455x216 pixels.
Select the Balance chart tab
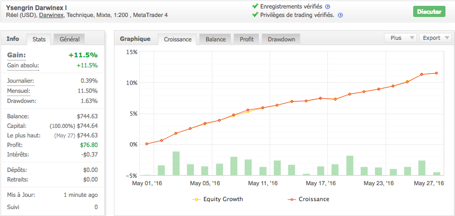(215, 39)
